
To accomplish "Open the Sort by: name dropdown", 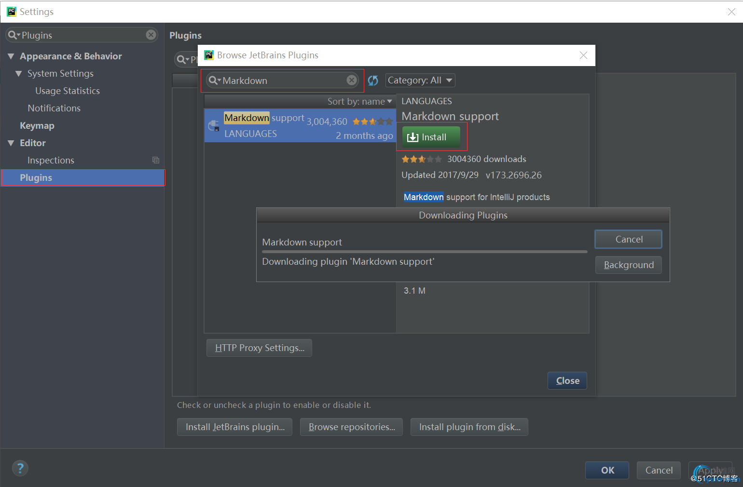I will (x=360, y=101).
